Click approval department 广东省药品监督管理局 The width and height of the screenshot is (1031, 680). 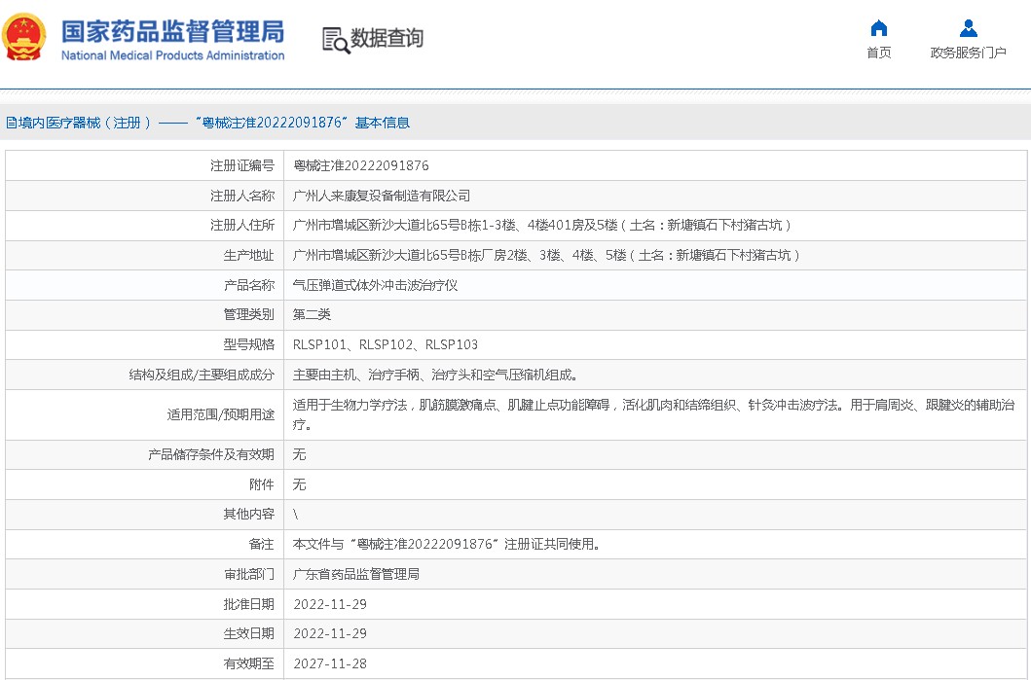[x=356, y=575]
